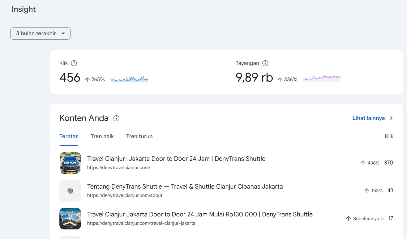407x239 pixels.
Task: Click the 336% impressions growth indicator
Action: (x=287, y=79)
